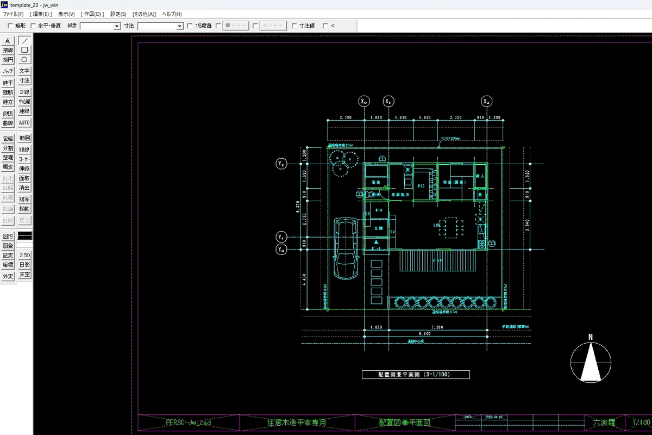This screenshot has height=435, width=652.
Task: Select the 連線 continuous line tool
Action: click(x=24, y=111)
